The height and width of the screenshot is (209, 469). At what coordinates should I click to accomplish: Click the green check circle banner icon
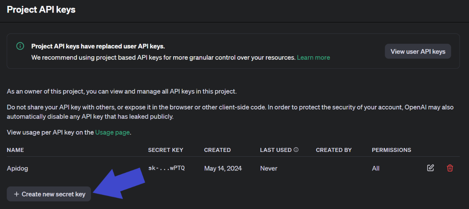click(20, 46)
